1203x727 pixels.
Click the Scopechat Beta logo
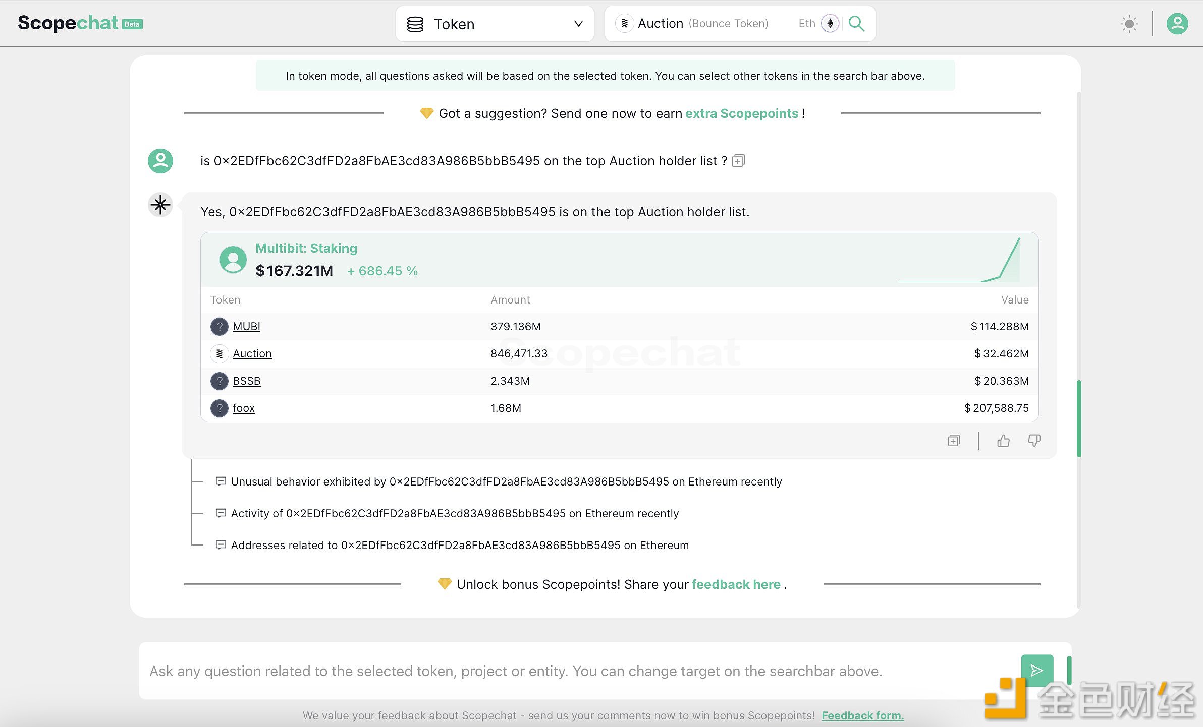pyautogui.click(x=80, y=23)
